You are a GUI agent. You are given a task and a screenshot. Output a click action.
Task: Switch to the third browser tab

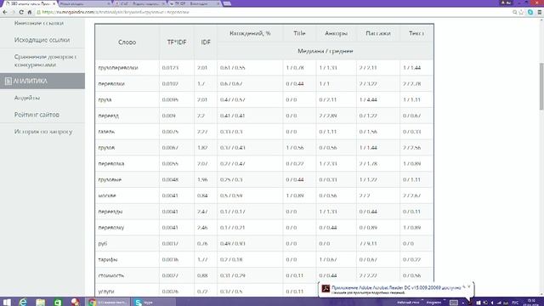[x=139, y=3]
